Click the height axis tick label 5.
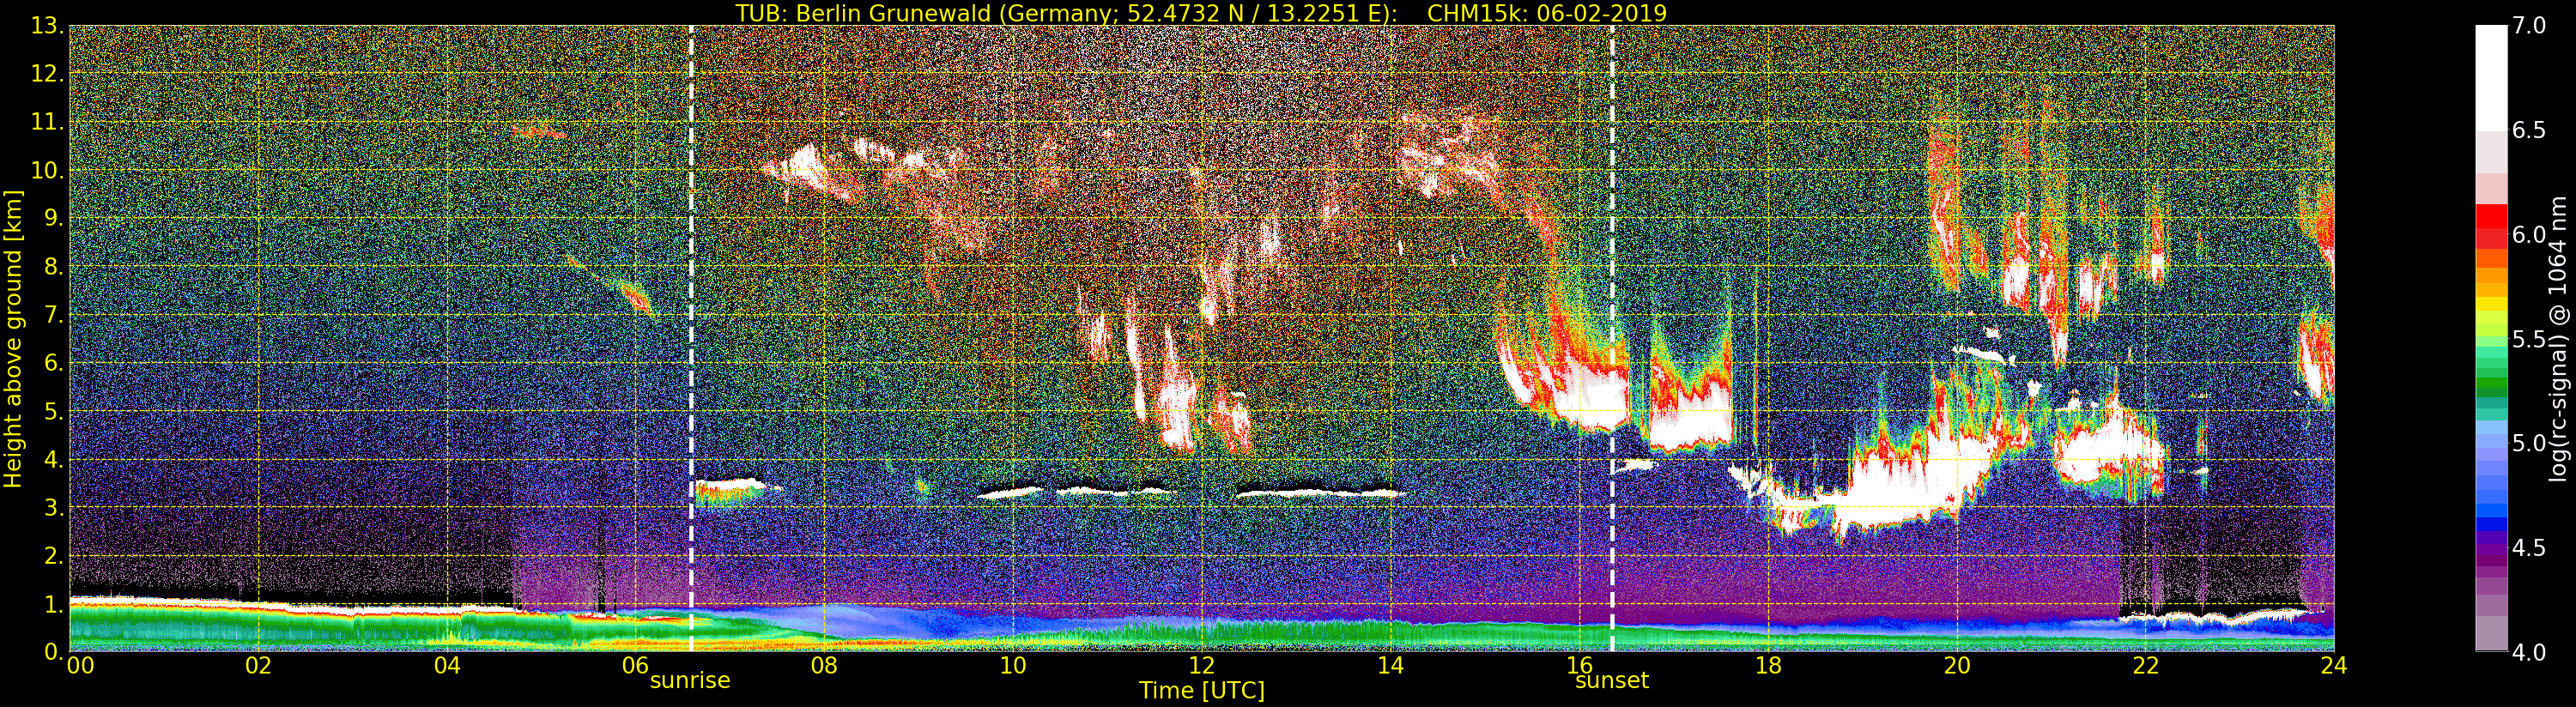Screen dimensions: 2576x707 pos(54,411)
